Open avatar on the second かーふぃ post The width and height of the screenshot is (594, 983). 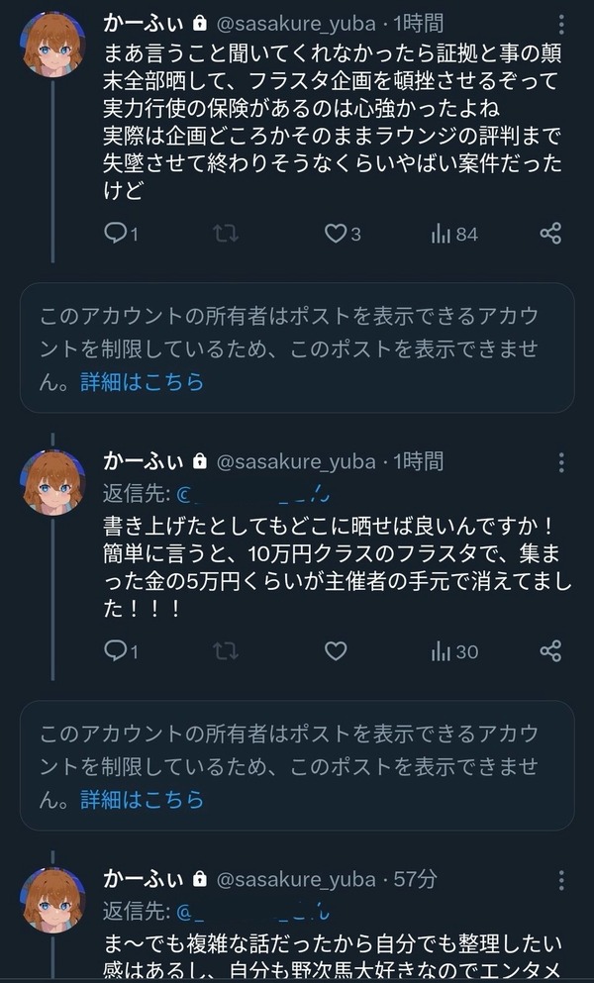[53, 482]
